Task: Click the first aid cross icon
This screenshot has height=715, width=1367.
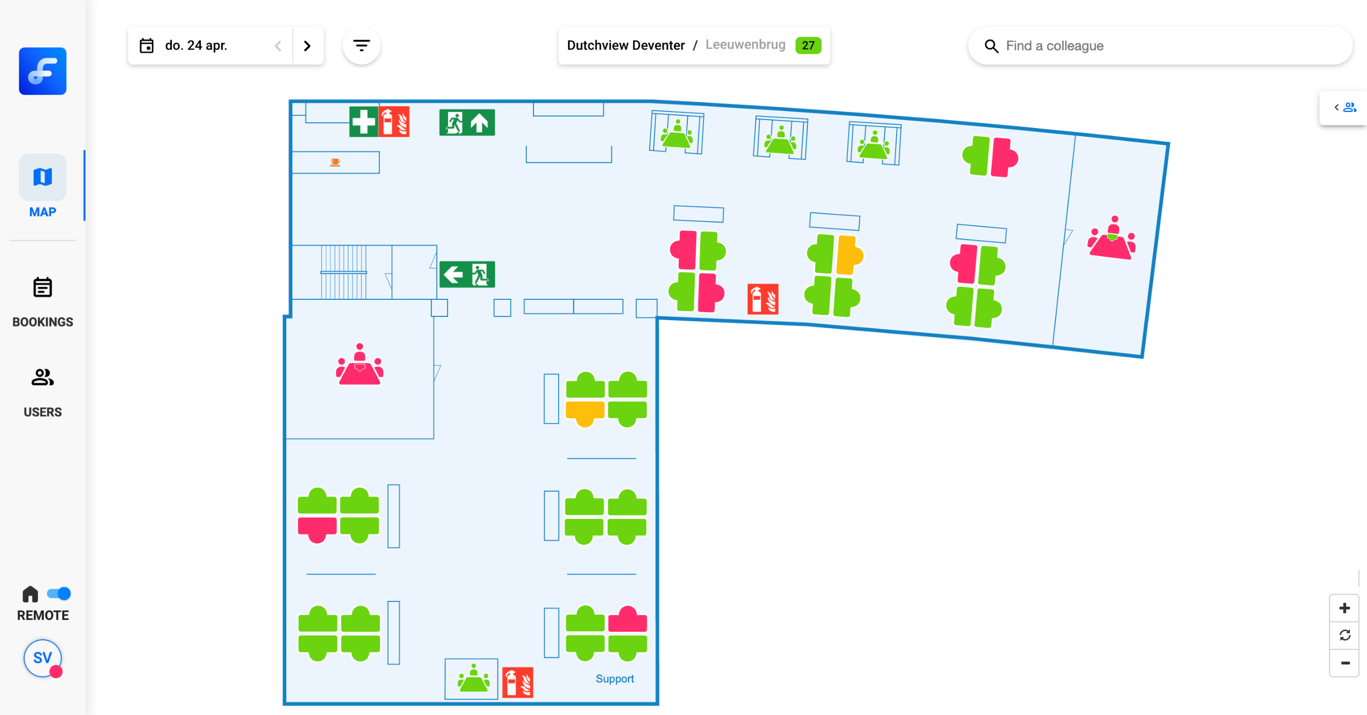Action: coord(364,122)
